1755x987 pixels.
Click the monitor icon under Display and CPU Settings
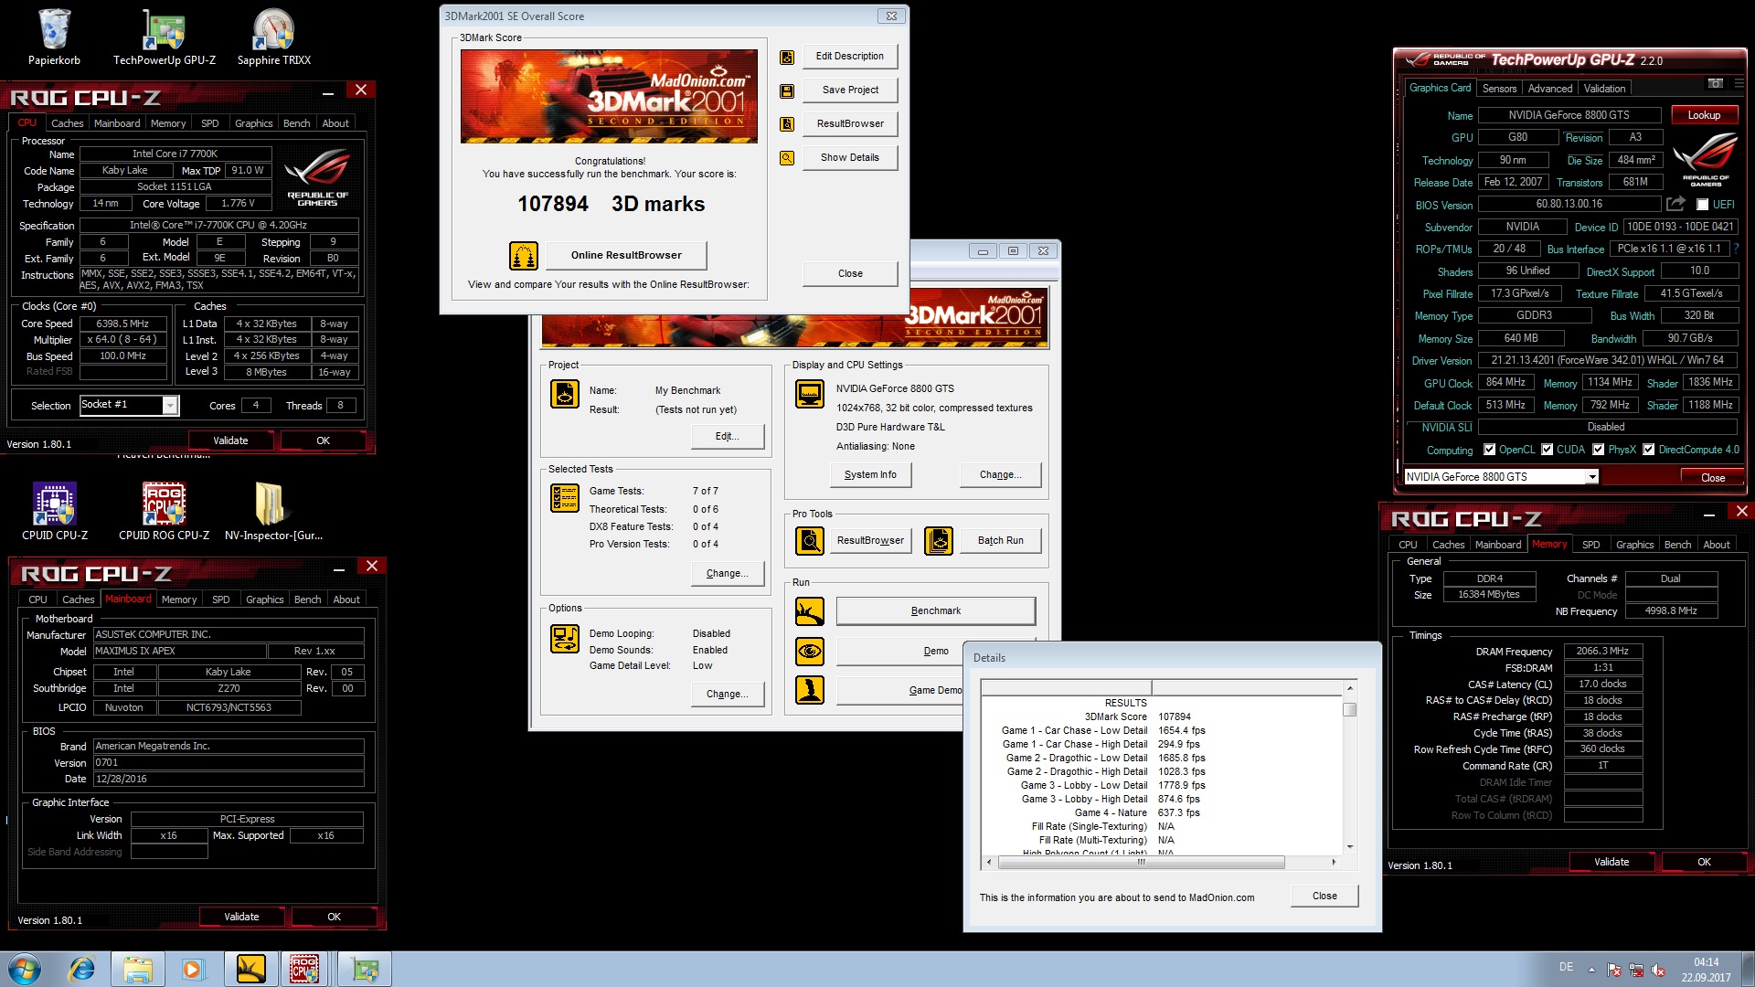pos(810,394)
